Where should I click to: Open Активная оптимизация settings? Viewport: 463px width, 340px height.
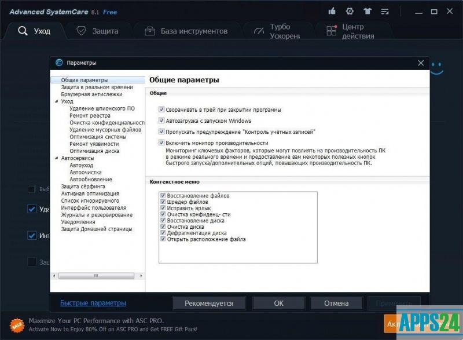90,193
